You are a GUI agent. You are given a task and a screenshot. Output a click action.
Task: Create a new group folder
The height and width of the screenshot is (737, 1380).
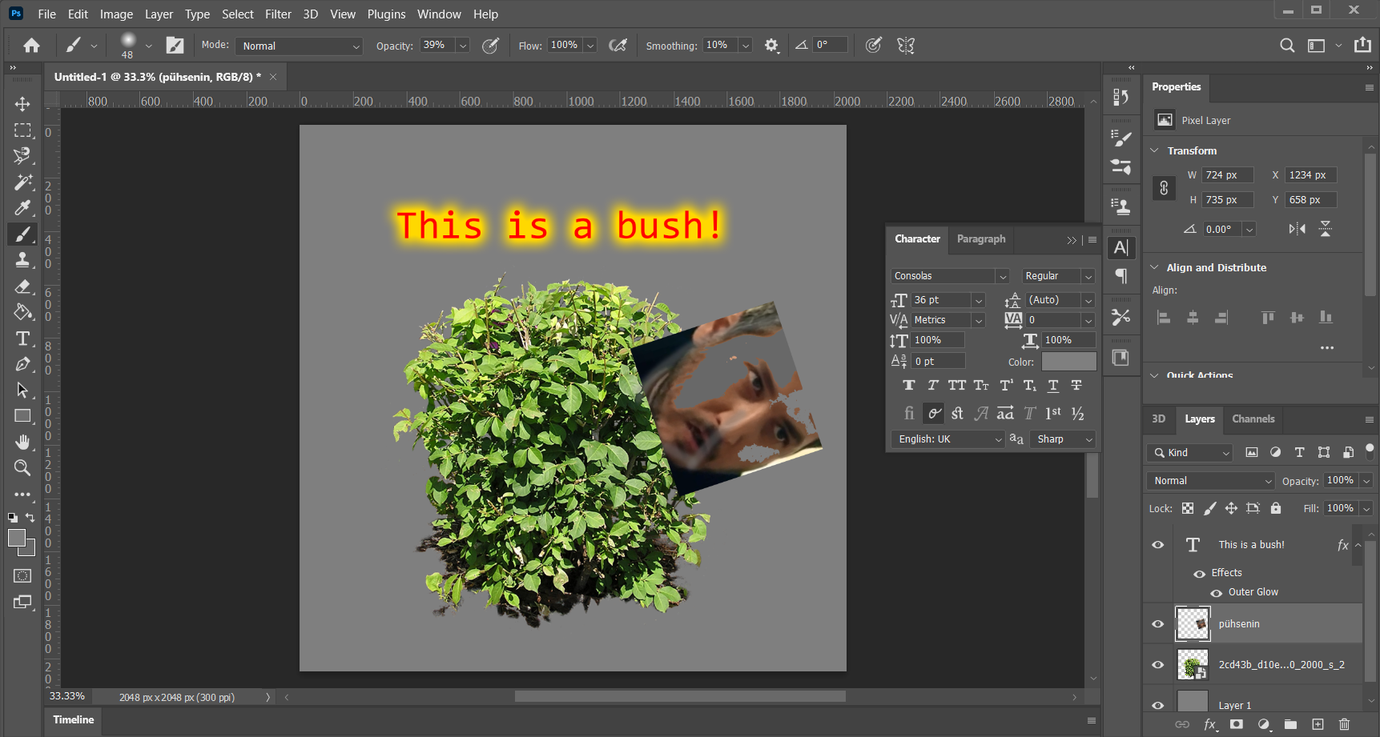pyautogui.click(x=1290, y=724)
